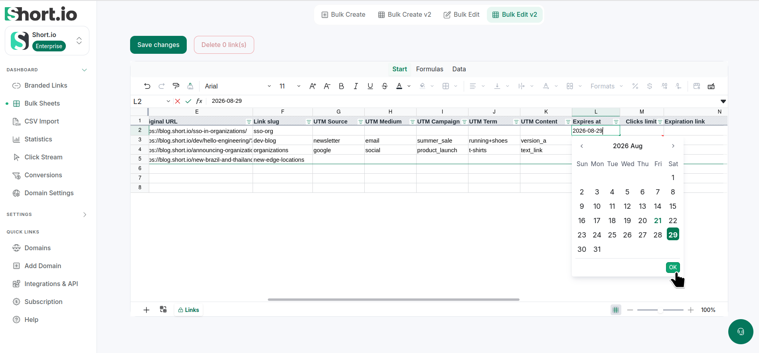Go to next month in calendar
Viewport: 759px width, 353px height.
(x=673, y=146)
